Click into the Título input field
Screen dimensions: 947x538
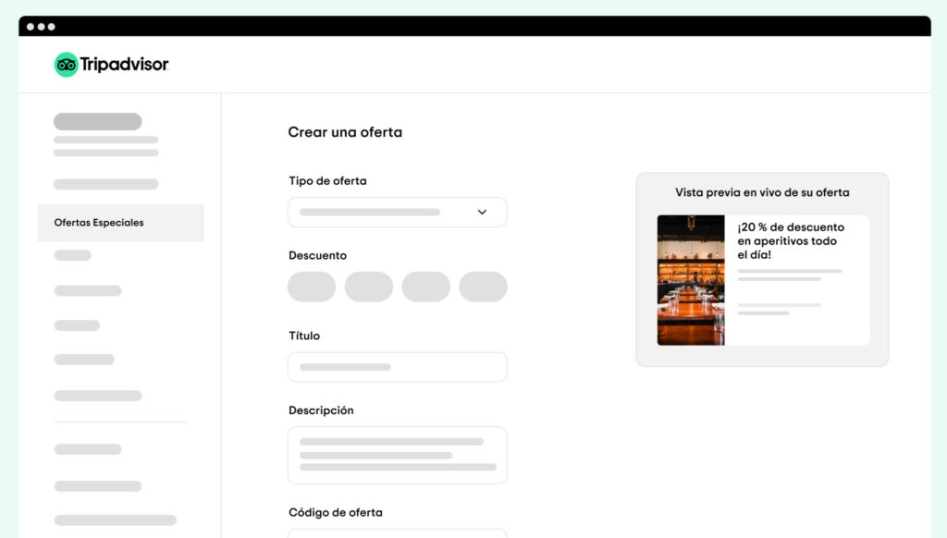(398, 367)
